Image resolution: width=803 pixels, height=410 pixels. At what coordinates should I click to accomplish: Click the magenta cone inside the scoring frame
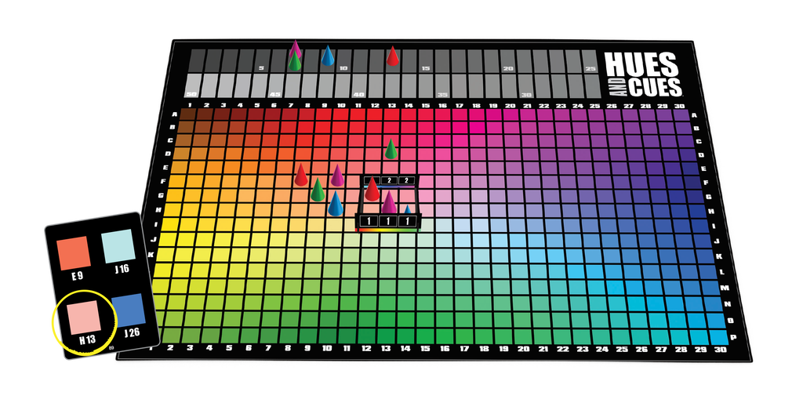(x=389, y=202)
